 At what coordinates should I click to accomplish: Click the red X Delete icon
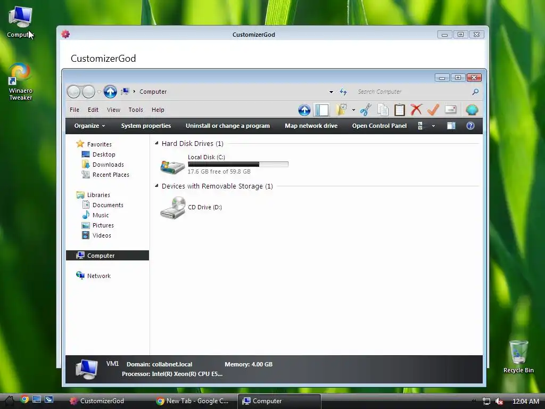tap(416, 110)
